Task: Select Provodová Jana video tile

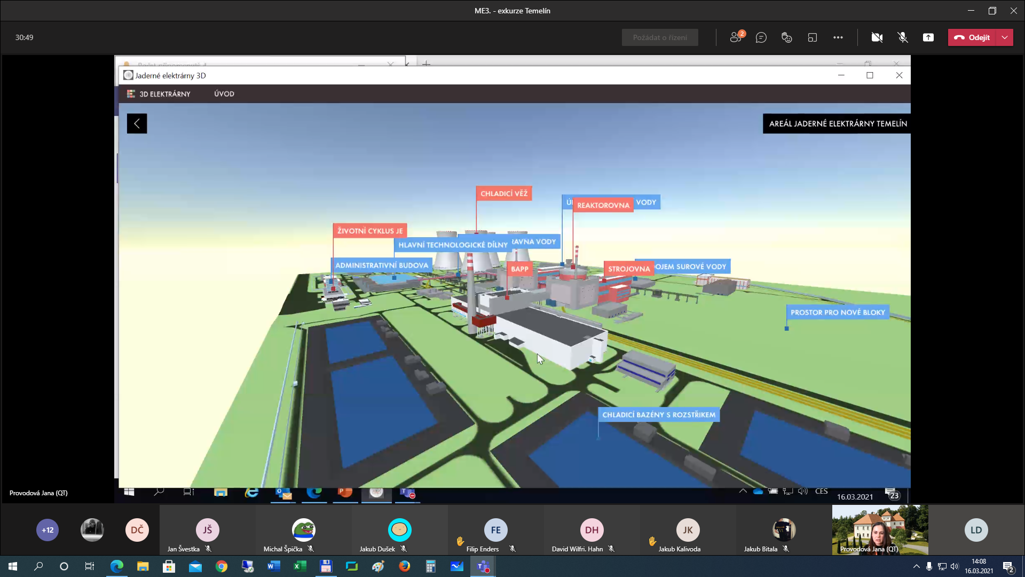Action: (x=880, y=530)
